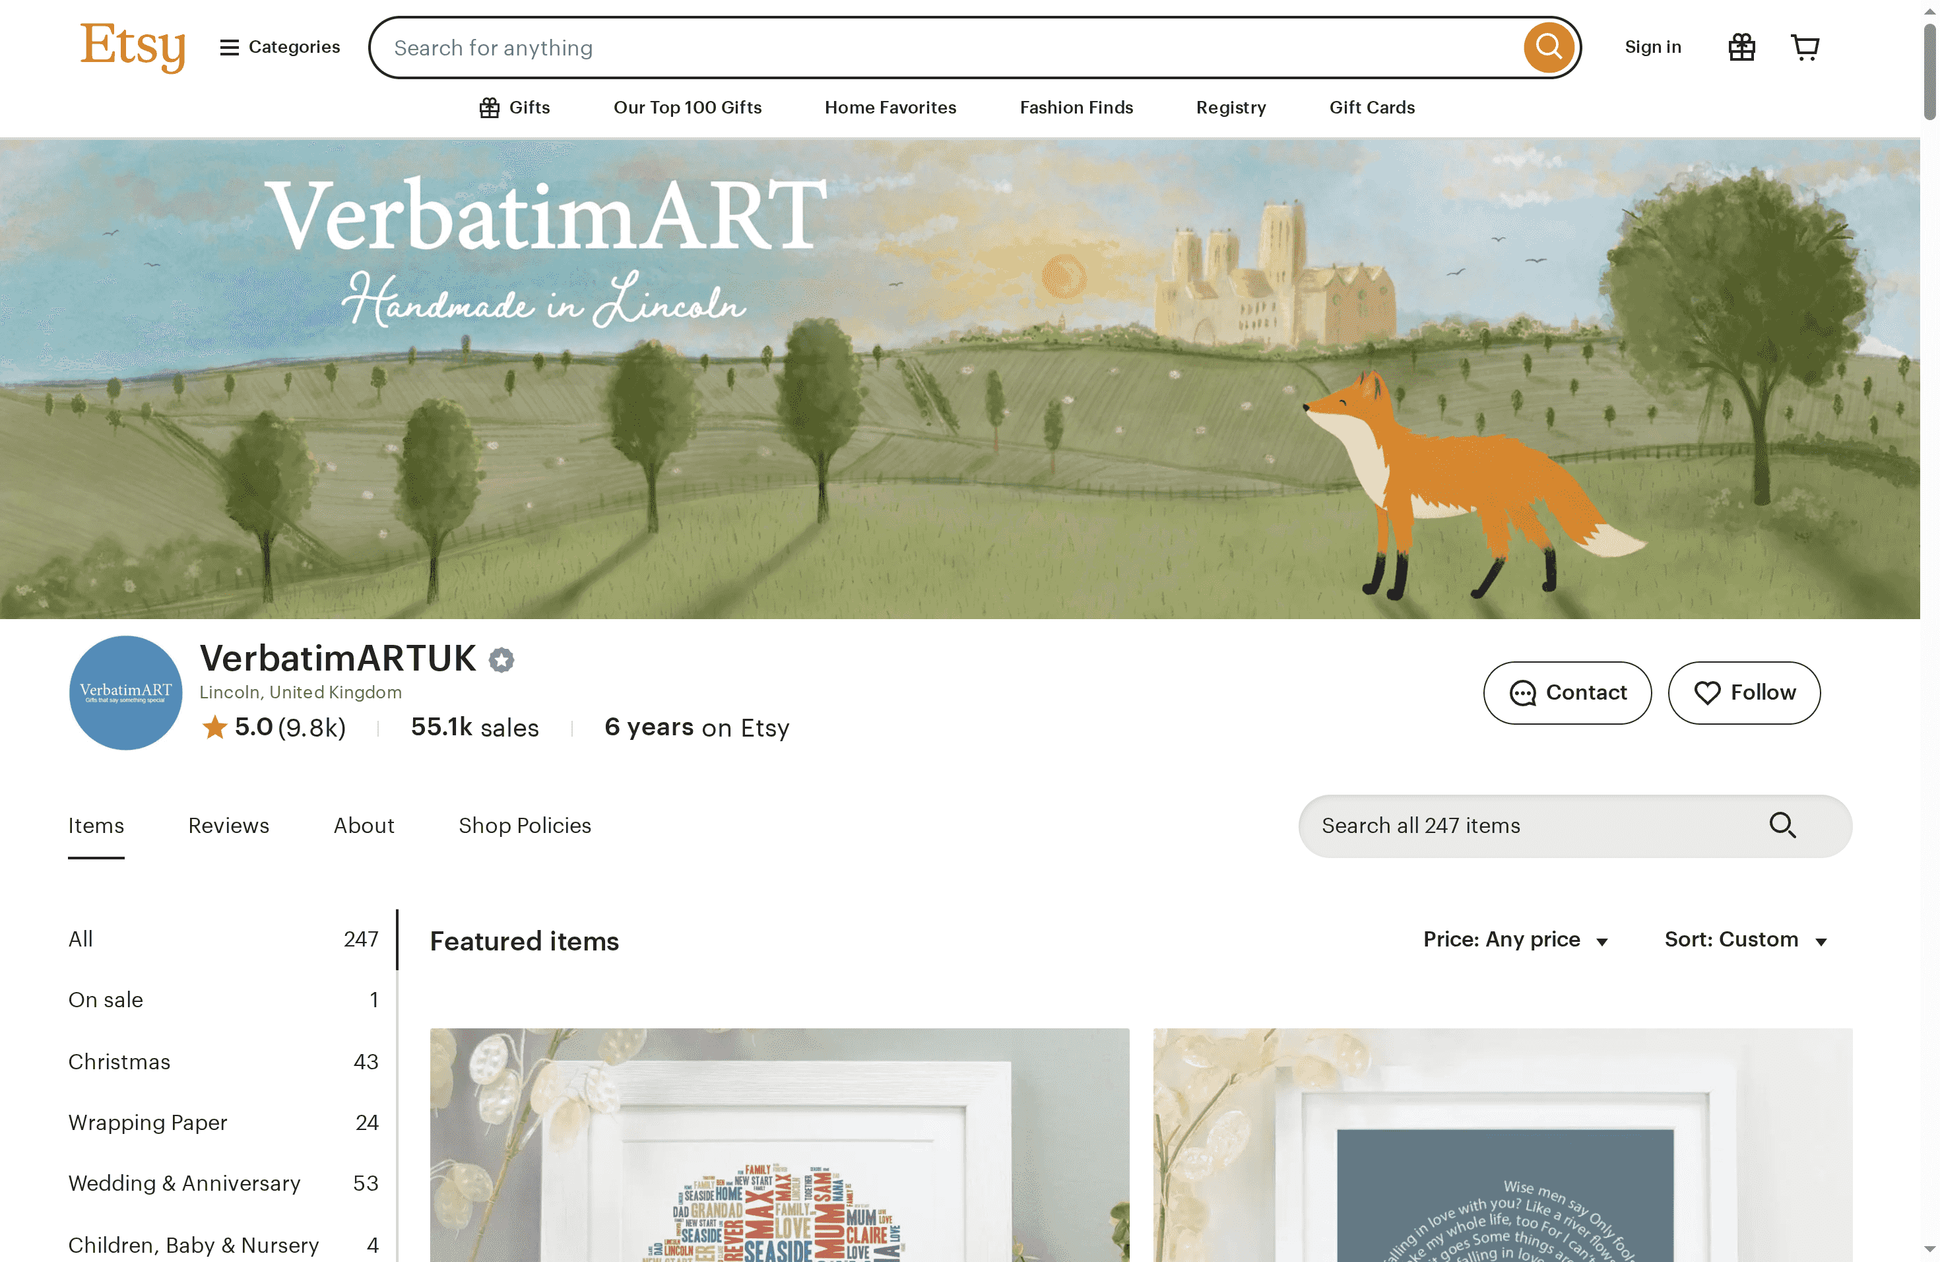Click the orange rating star icon
Image resolution: width=1940 pixels, height=1262 pixels.
pyautogui.click(x=214, y=727)
